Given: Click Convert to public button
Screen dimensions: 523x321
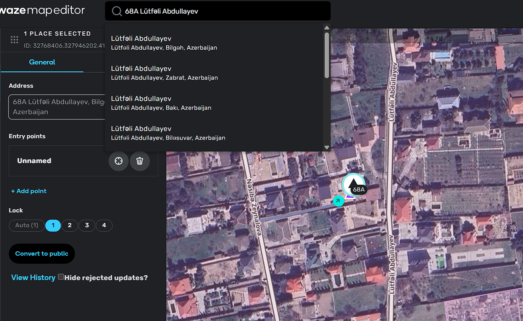Looking at the screenshot, I should click(x=42, y=254).
